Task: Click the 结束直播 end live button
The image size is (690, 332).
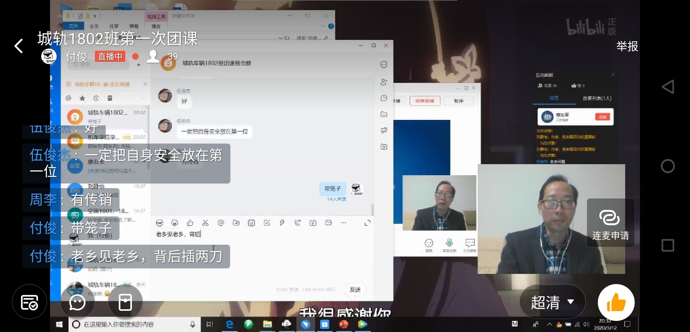Action: click(x=425, y=101)
